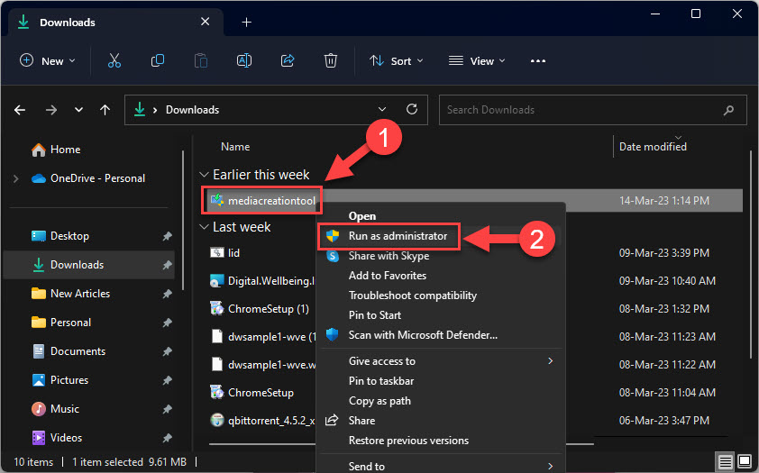
Task: Close the Downloads tab
Action: pos(206,22)
